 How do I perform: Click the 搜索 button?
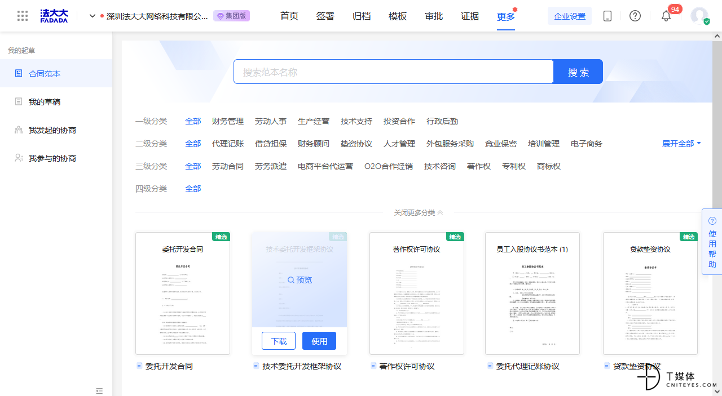pos(578,72)
